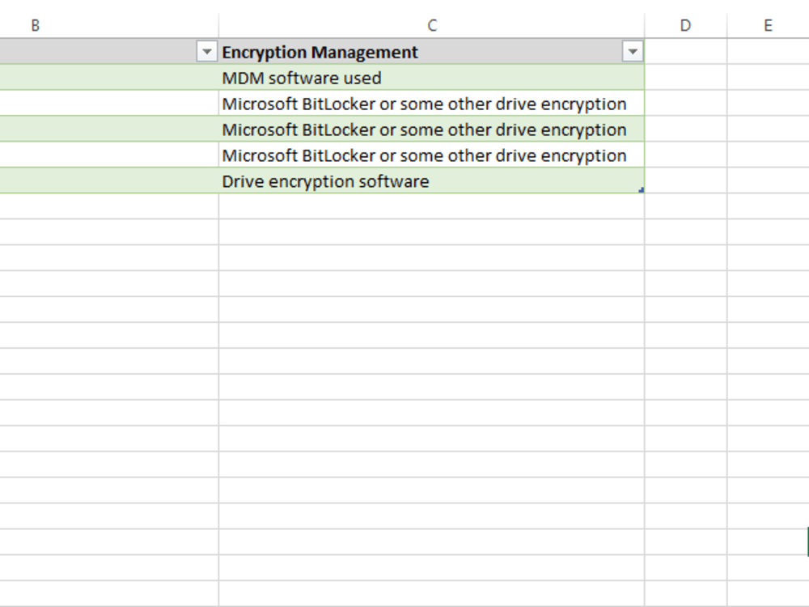Select empty cell below Drive encryption software
Image resolution: width=809 pixels, height=607 pixels.
432,206
